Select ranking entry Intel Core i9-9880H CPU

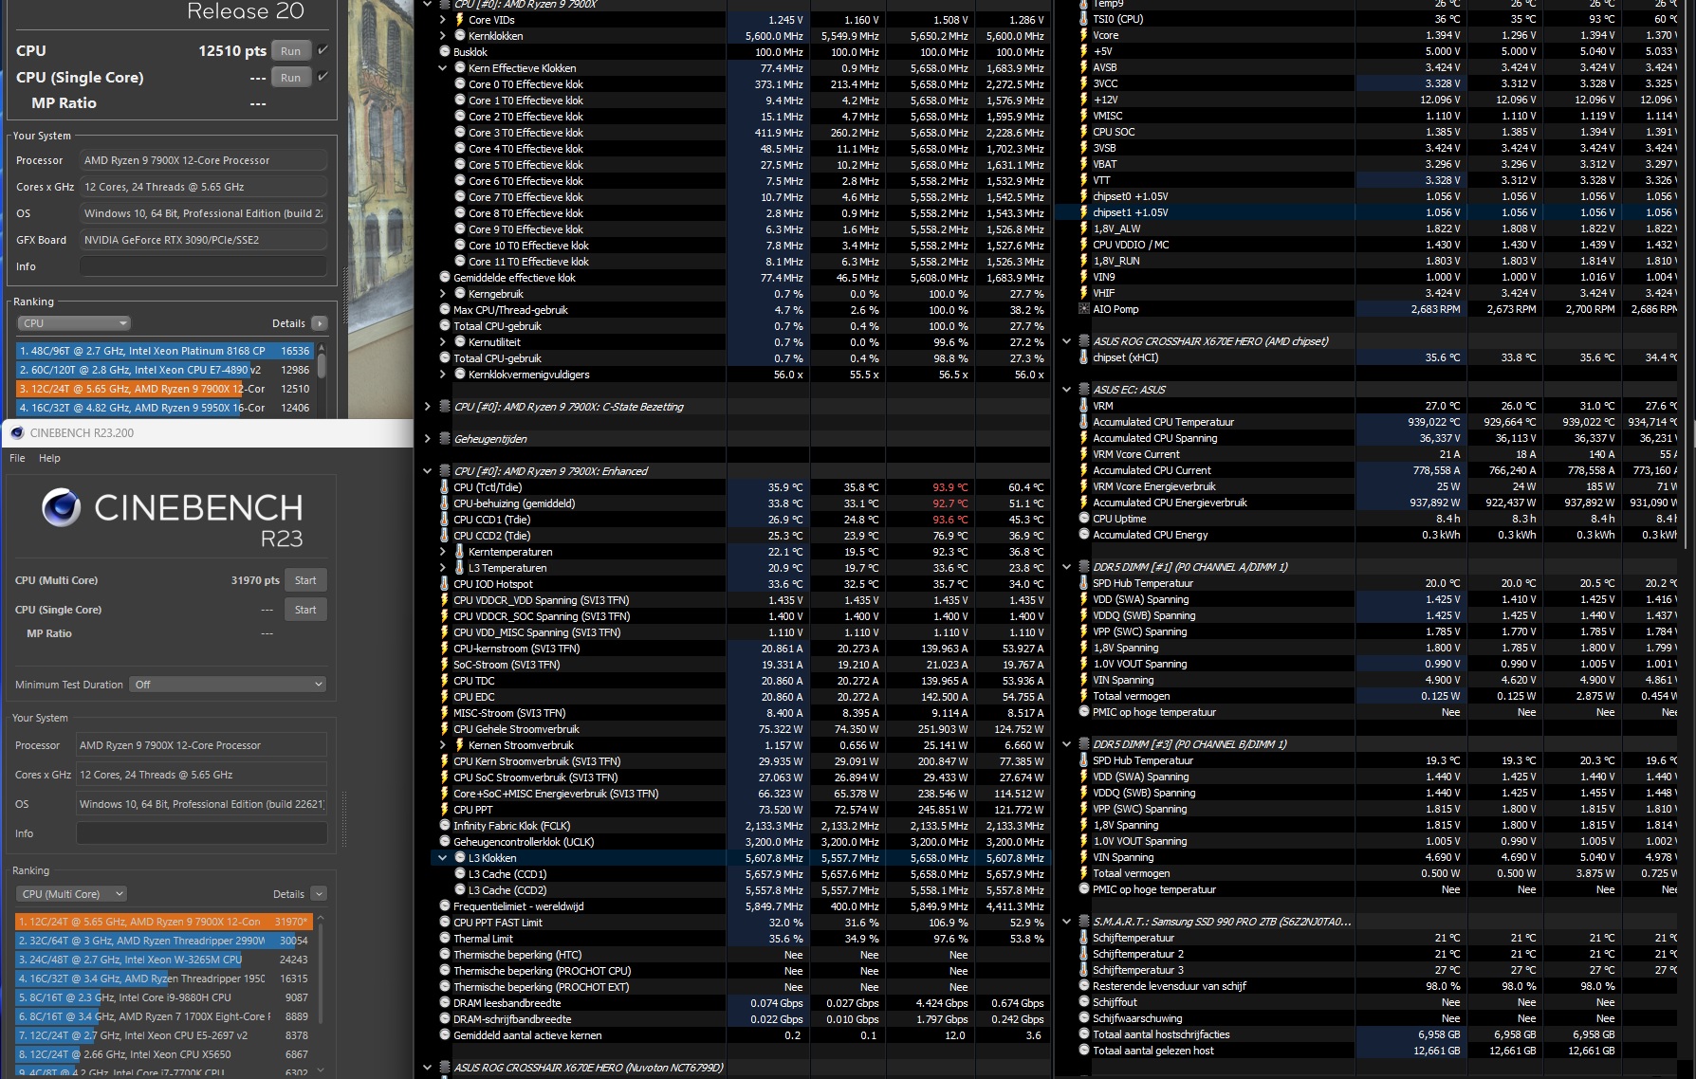[x=164, y=997]
